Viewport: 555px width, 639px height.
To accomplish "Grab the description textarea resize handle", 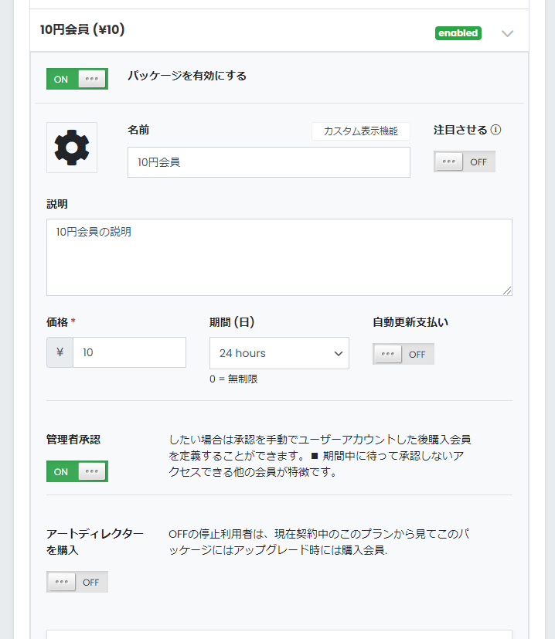I will click(507, 291).
